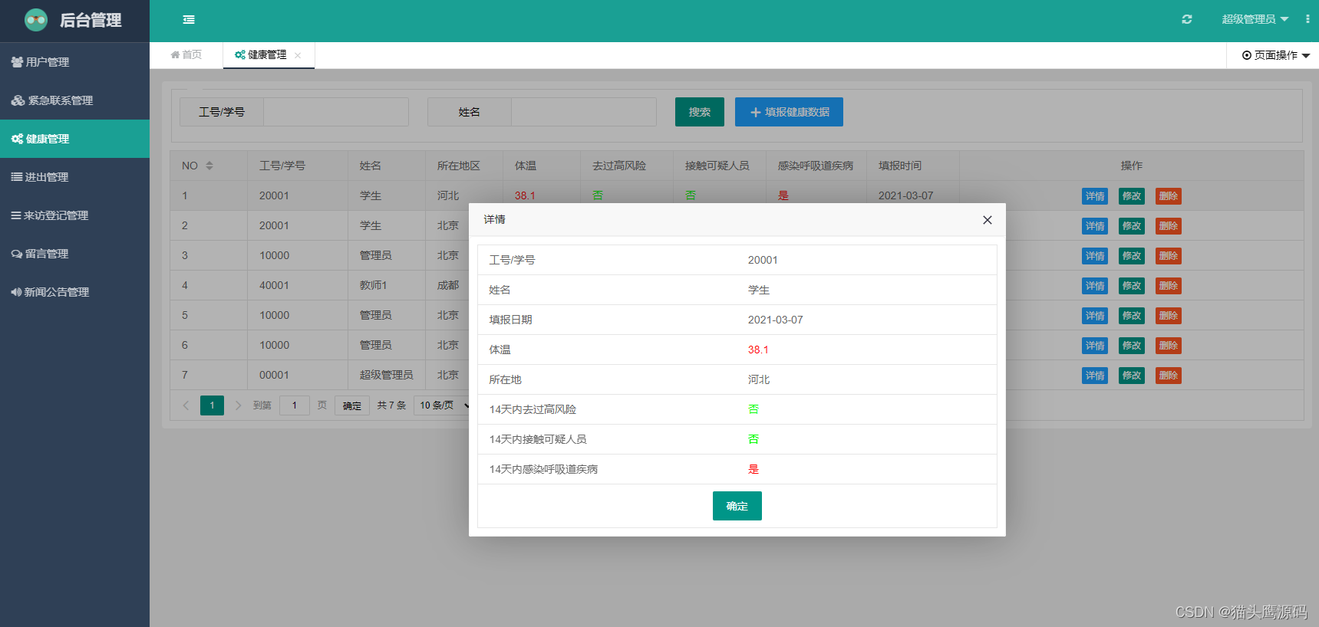
Task: Click 修改 for row 2
Action: point(1132,226)
